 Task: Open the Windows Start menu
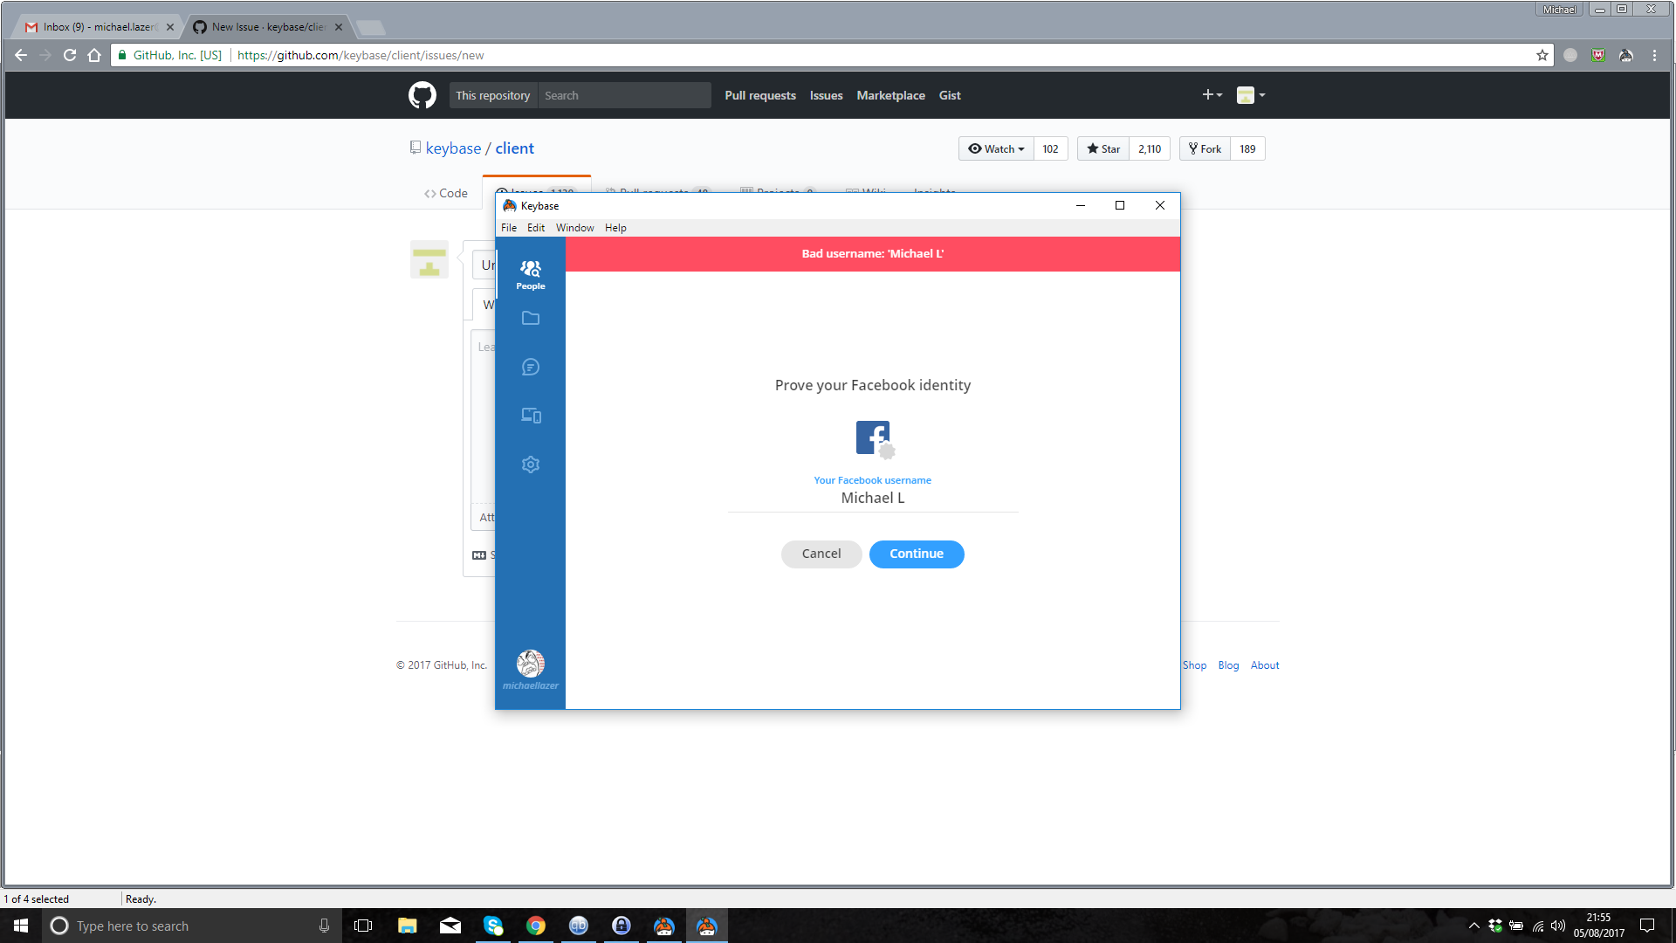coord(21,926)
